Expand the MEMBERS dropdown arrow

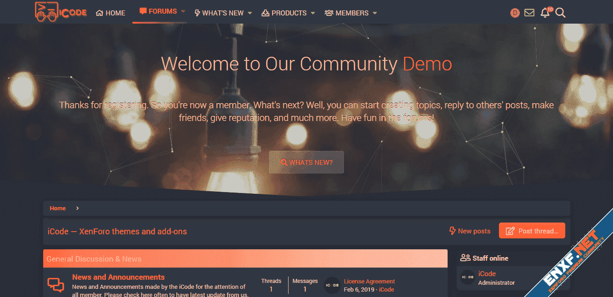click(375, 13)
